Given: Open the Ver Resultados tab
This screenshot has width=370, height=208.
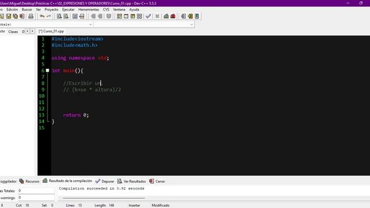Looking at the screenshot, I should tap(132, 181).
